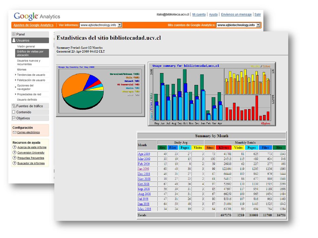Click the Correo electrónico envelope icon
This screenshot has width=318, height=238.
click(14, 132)
